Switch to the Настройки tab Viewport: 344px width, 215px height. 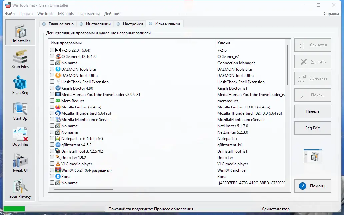[130, 24]
